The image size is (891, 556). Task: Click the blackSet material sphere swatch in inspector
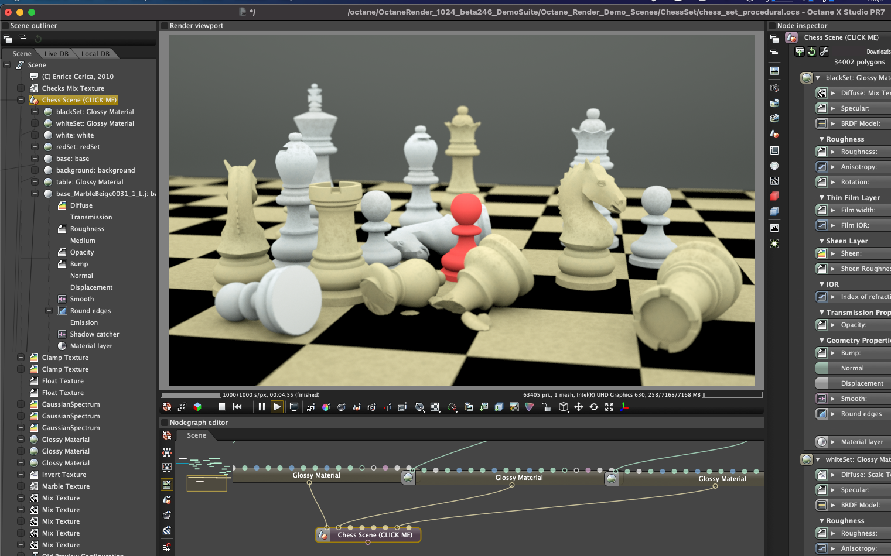(807, 78)
